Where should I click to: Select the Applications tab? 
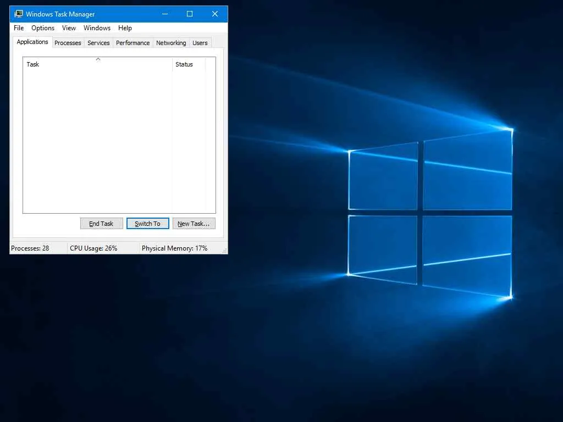click(x=32, y=42)
